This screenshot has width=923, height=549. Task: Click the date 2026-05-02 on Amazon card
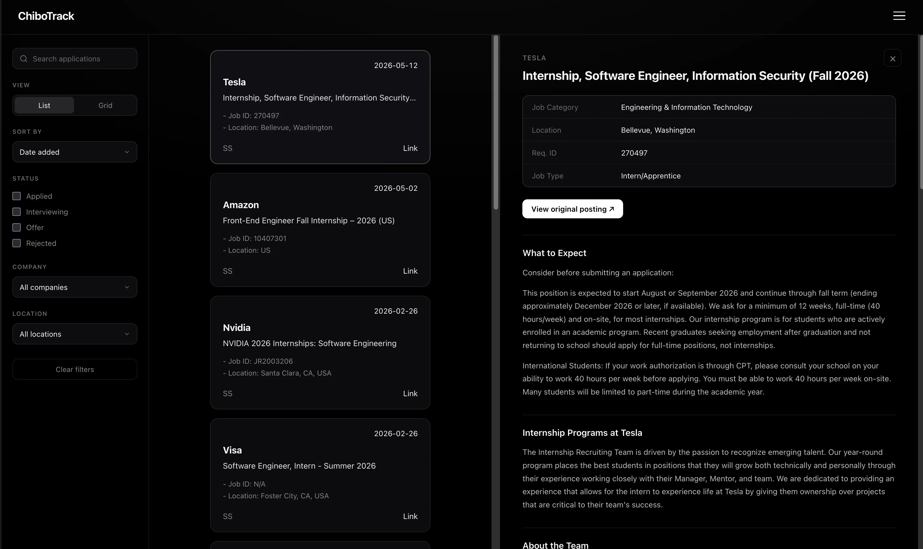tap(395, 188)
